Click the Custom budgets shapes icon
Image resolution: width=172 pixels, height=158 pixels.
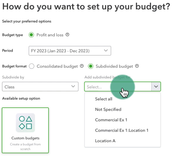(26, 123)
